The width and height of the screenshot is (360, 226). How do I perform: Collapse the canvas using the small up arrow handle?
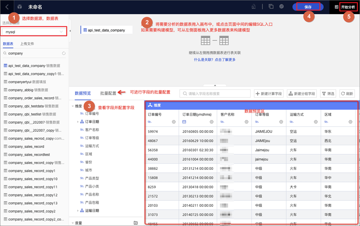click(x=215, y=85)
